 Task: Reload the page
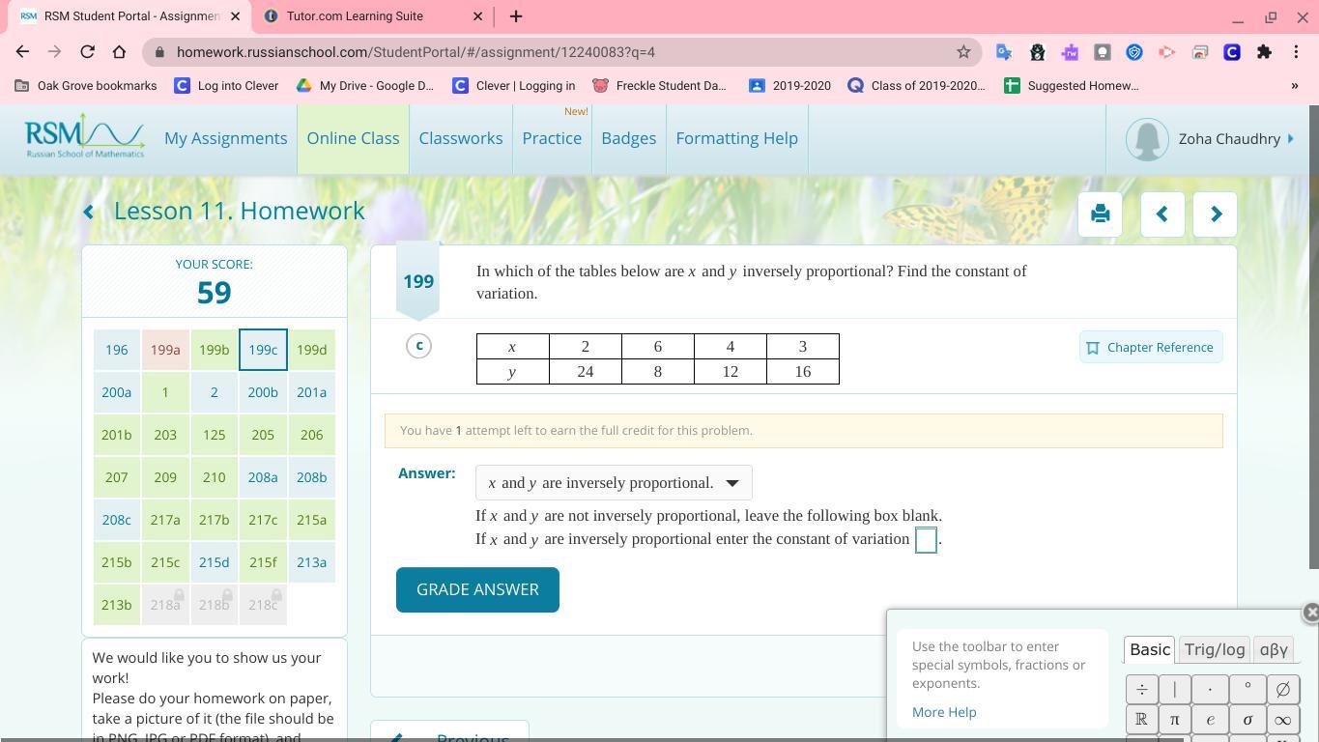pos(87,52)
